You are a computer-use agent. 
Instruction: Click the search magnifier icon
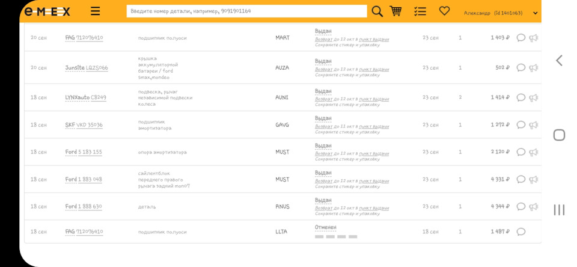377,11
